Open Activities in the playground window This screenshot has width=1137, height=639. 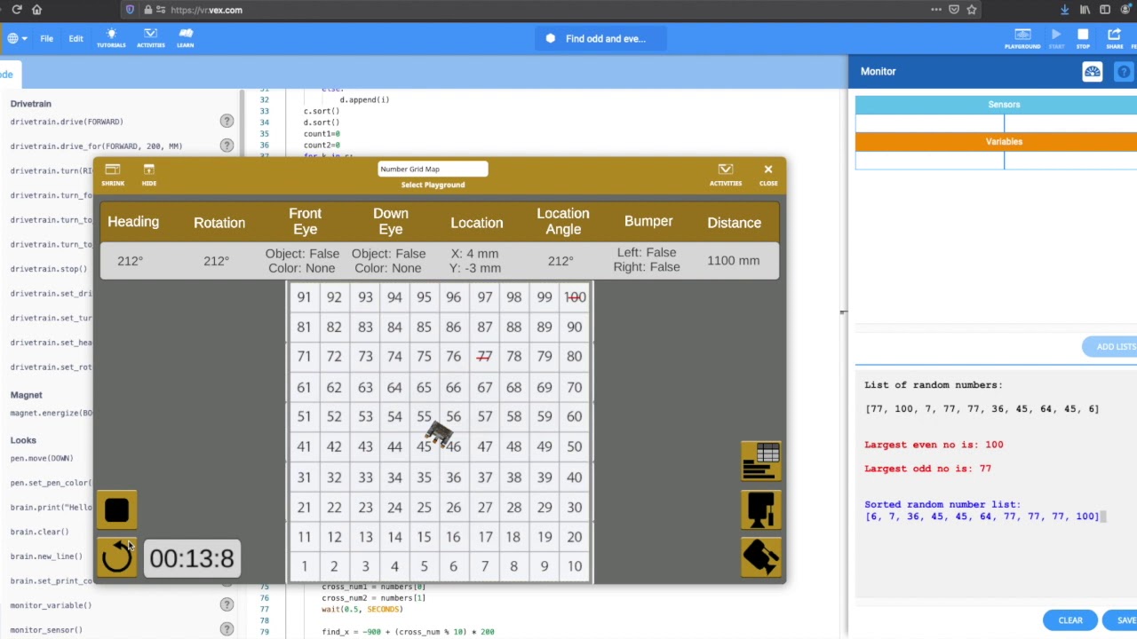[x=725, y=174]
